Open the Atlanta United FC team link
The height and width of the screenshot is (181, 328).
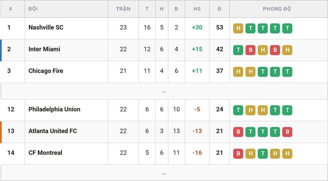[52, 131]
